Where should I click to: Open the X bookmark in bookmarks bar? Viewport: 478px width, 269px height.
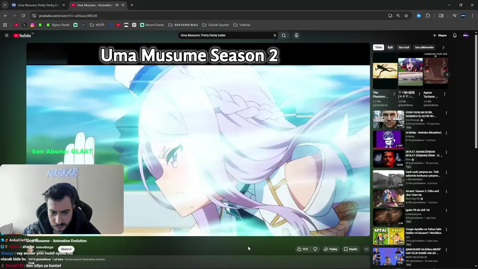click(x=24, y=25)
